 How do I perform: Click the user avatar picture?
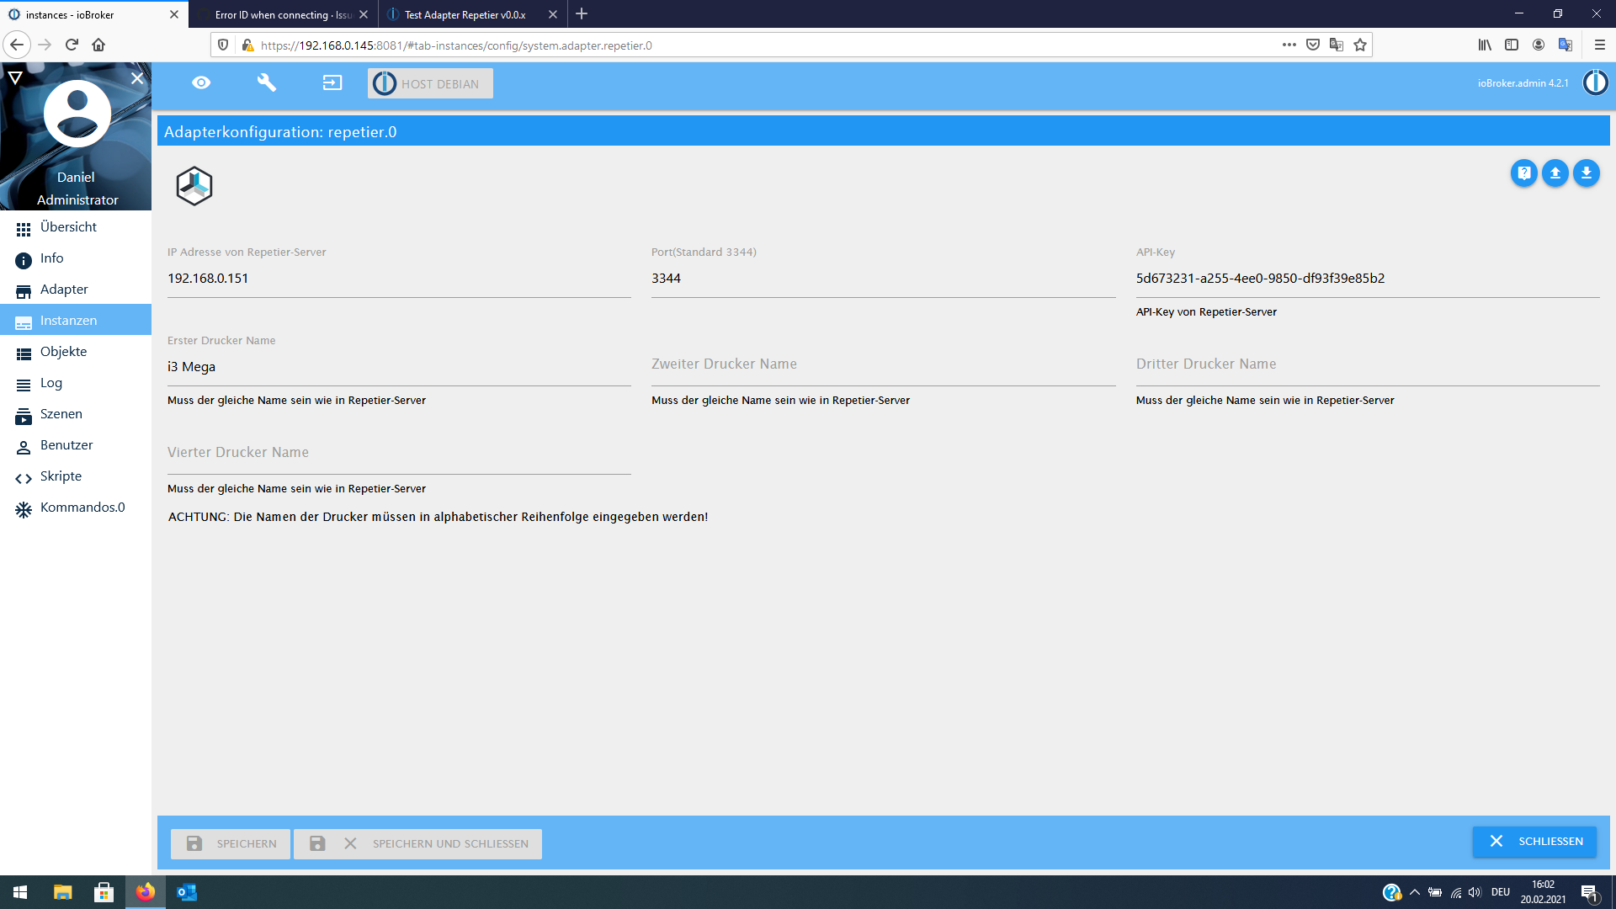tap(77, 114)
